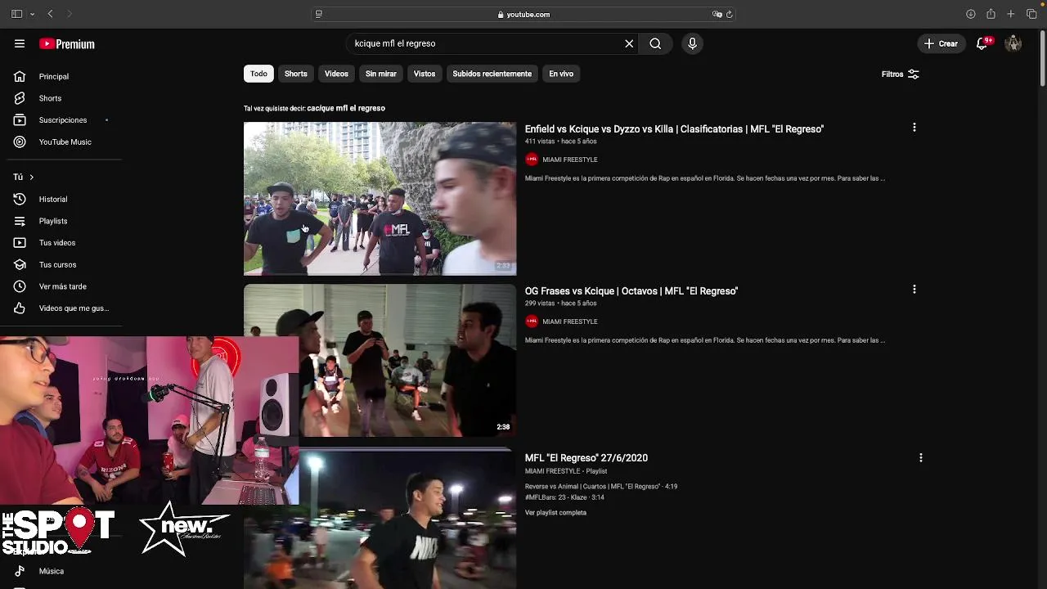Image resolution: width=1047 pixels, height=589 pixels.
Task: Click the youtube.com address bar
Action: [x=523, y=14]
